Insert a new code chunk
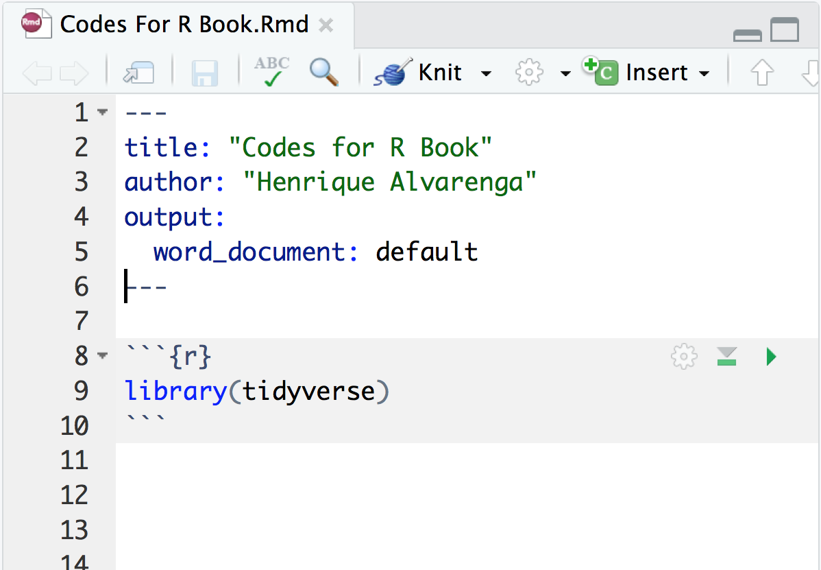Viewport: 821px width, 570px height. pos(646,72)
